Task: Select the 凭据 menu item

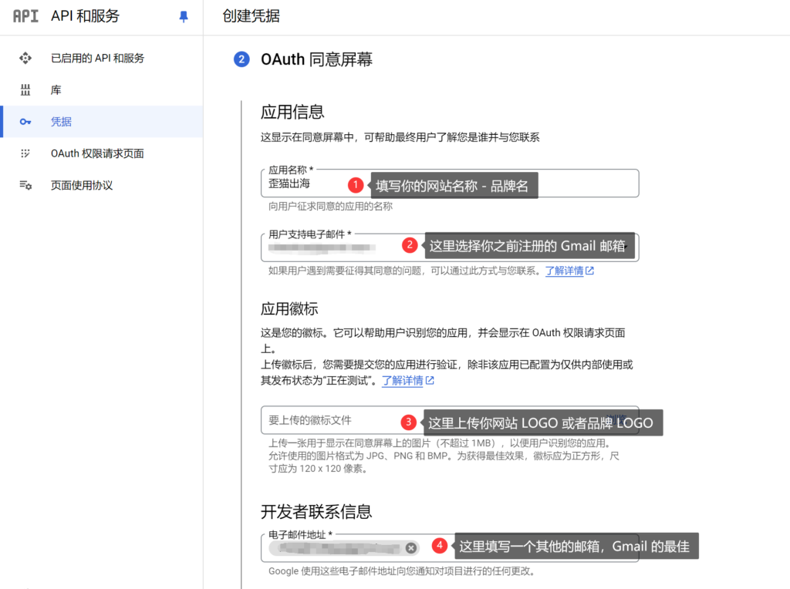Action: [102, 122]
